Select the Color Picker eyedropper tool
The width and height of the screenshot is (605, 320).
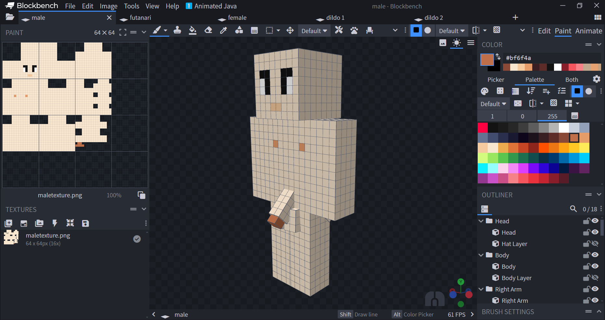(223, 30)
